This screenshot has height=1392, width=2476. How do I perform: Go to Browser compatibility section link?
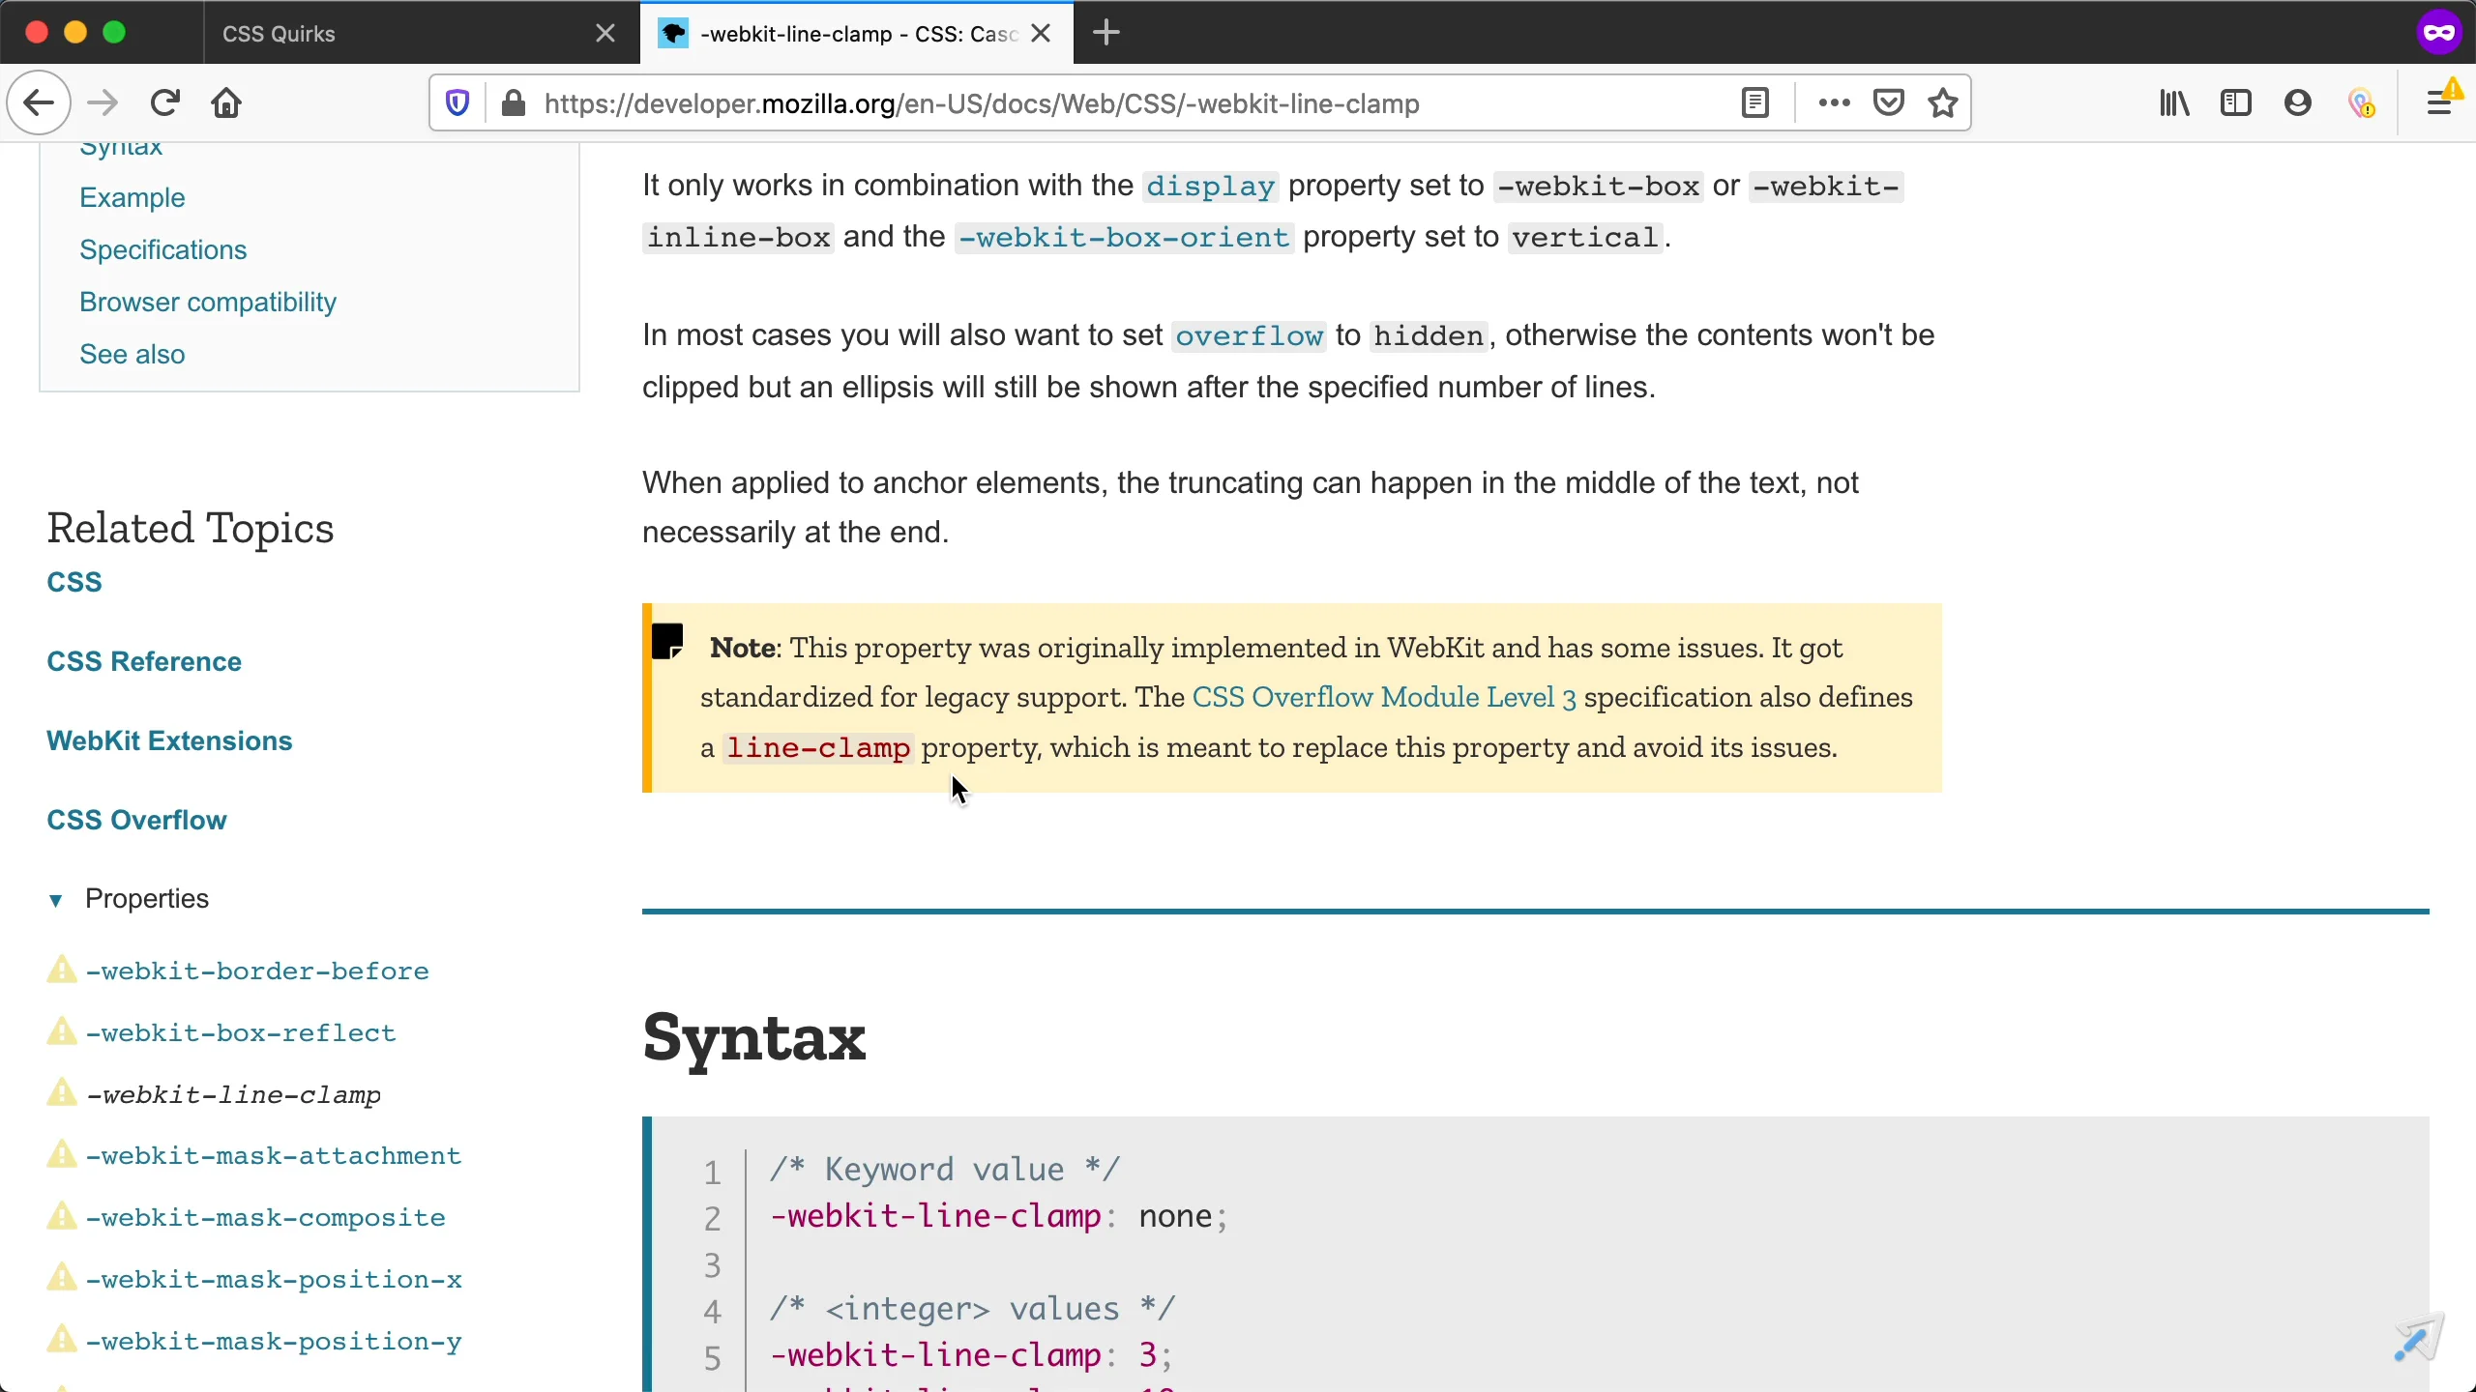click(x=208, y=303)
